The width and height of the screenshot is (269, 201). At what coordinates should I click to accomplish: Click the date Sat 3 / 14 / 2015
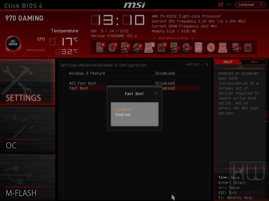(109, 31)
